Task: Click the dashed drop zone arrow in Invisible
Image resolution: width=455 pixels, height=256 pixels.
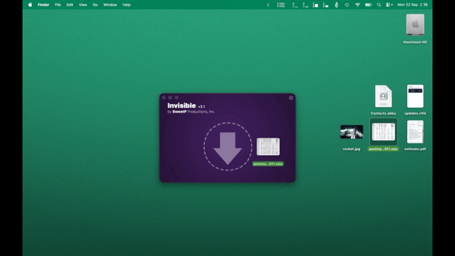Action: coord(228,147)
